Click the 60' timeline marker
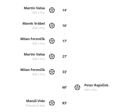The height and width of the screenshot is (112, 128). point(65,87)
